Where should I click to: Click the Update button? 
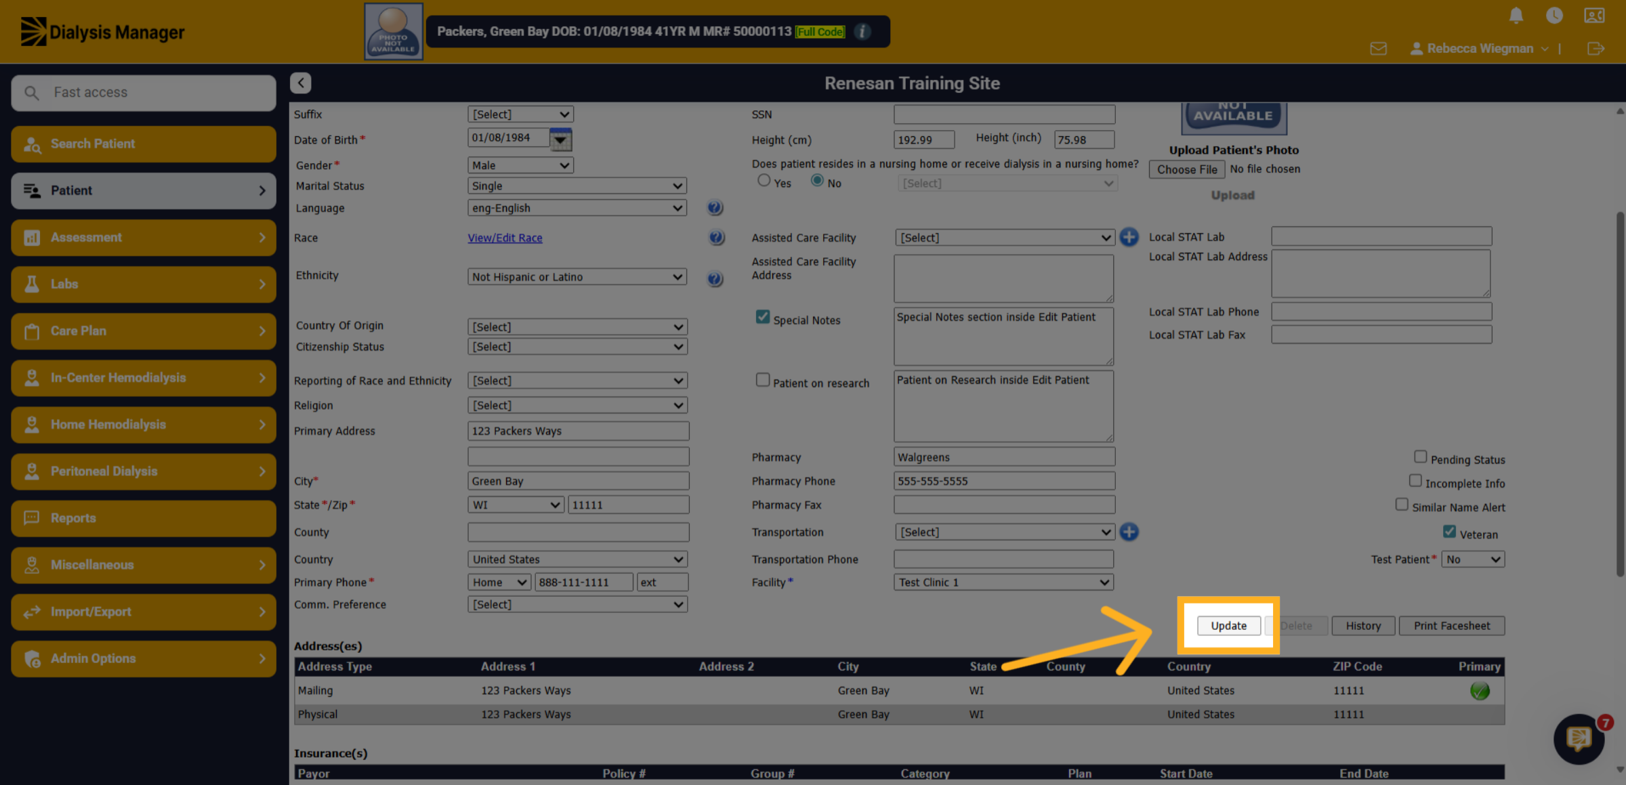(x=1228, y=626)
